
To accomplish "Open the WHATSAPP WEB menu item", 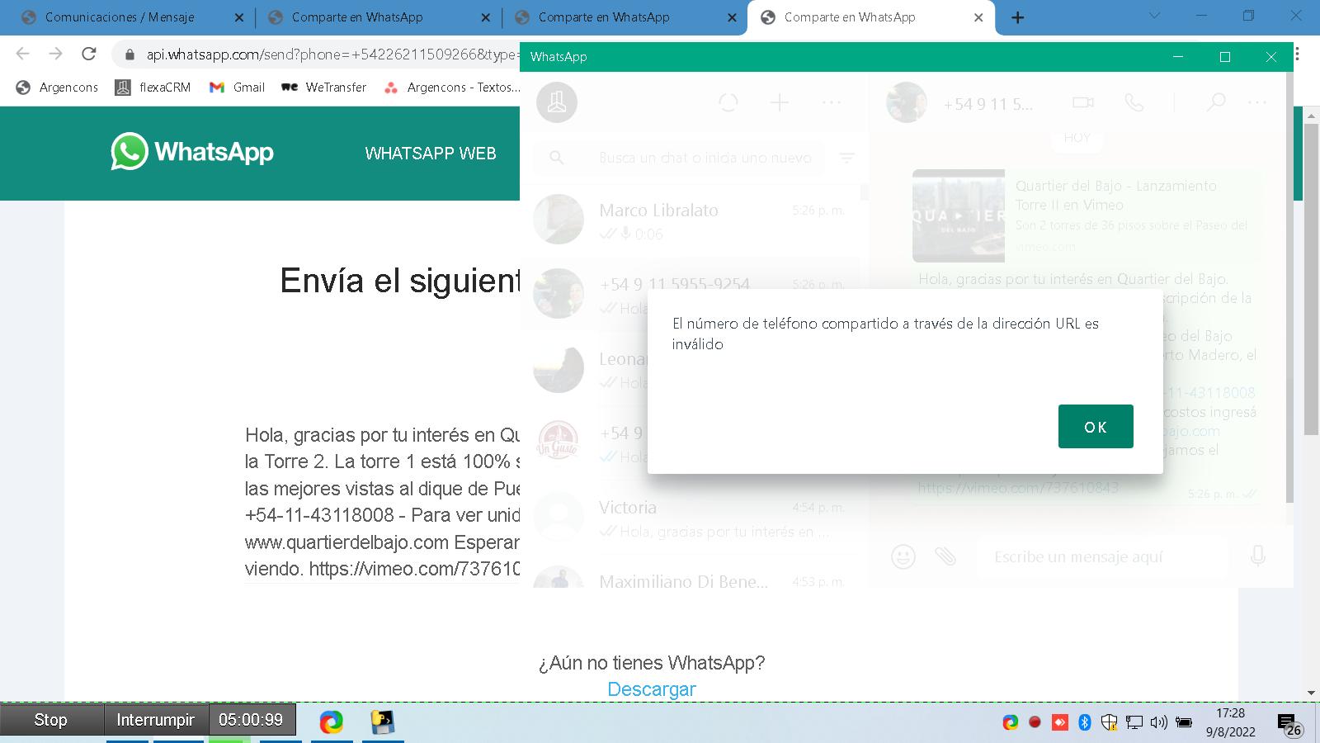I will (x=431, y=154).
